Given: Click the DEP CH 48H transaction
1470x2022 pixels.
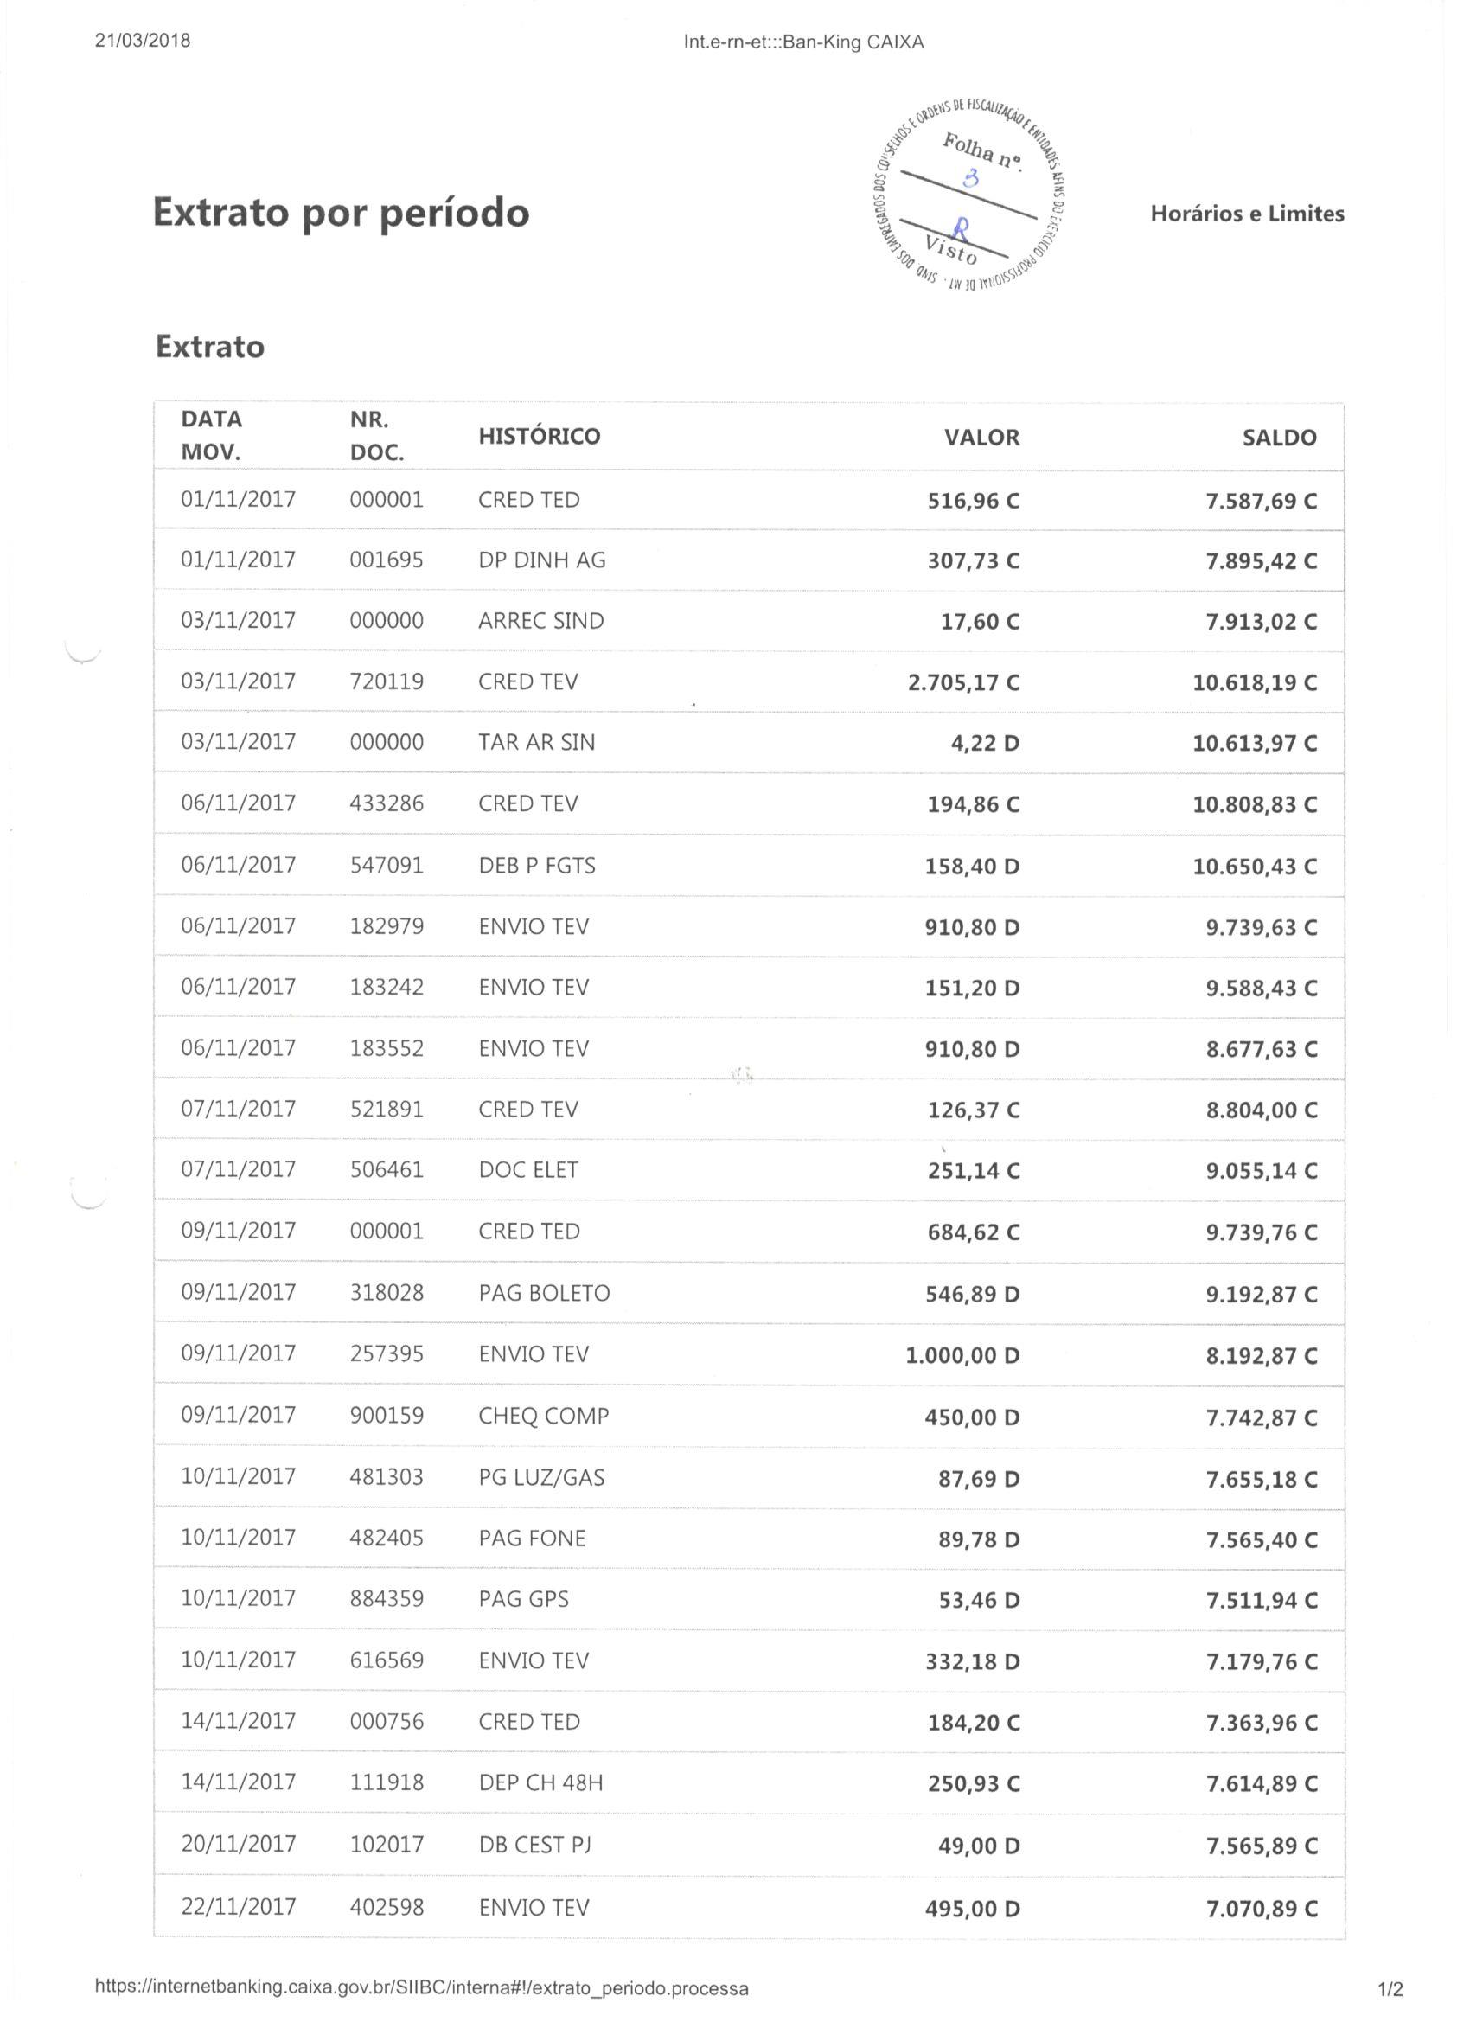Looking at the screenshot, I should point(540,1783).
